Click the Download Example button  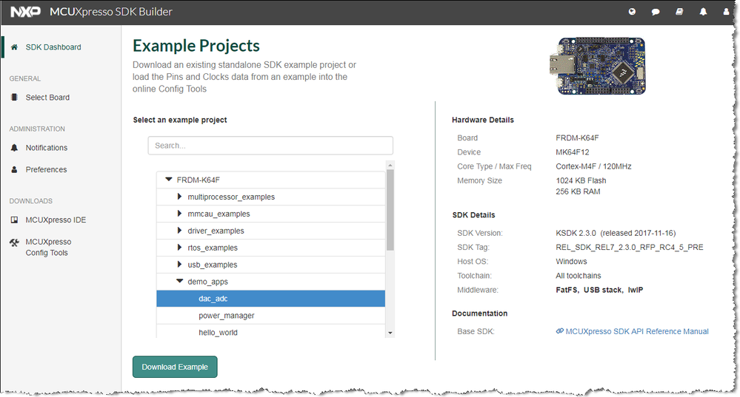coord(175,367)
